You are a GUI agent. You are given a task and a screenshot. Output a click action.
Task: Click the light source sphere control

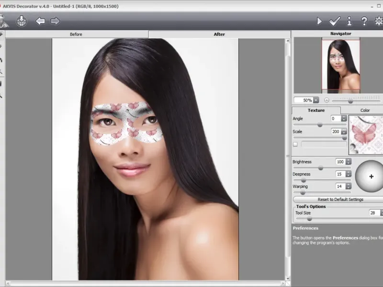[x=371, y=176]
